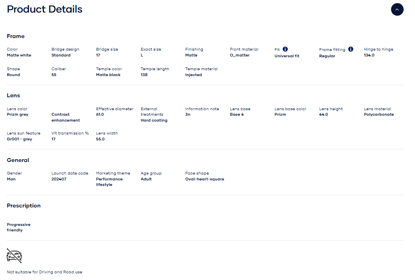This screenshot has width=415, height=280.
Task: Click the Frame fitting info icon
Action: coord(351,49)
